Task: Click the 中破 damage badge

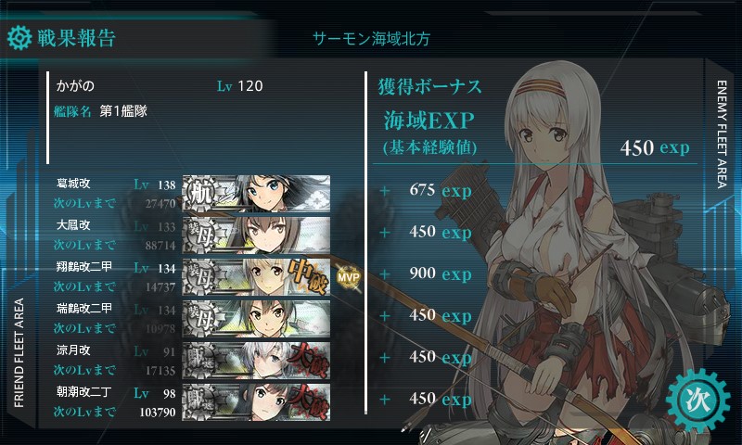Action: coord(308,275)
